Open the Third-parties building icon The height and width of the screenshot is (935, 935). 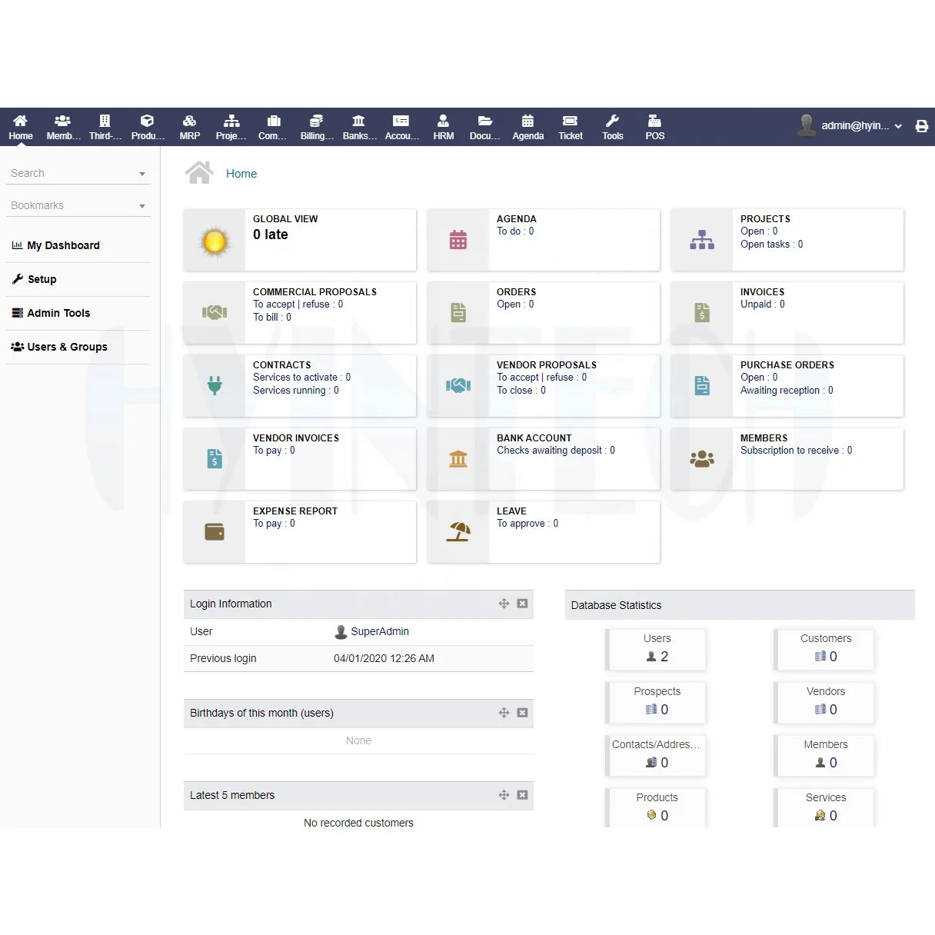click(x=105, y=121)
